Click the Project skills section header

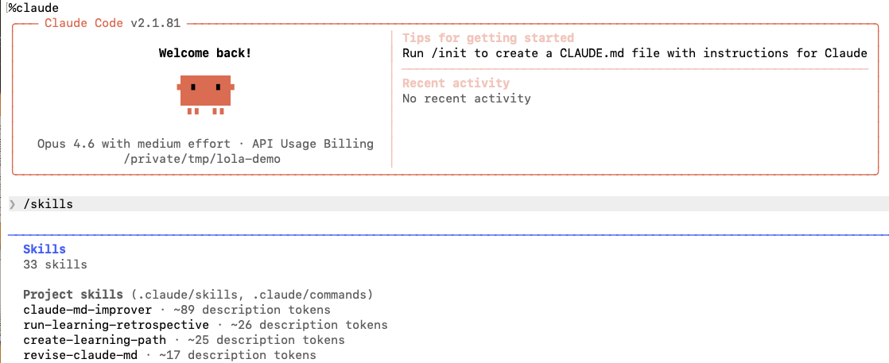[73, 295]
